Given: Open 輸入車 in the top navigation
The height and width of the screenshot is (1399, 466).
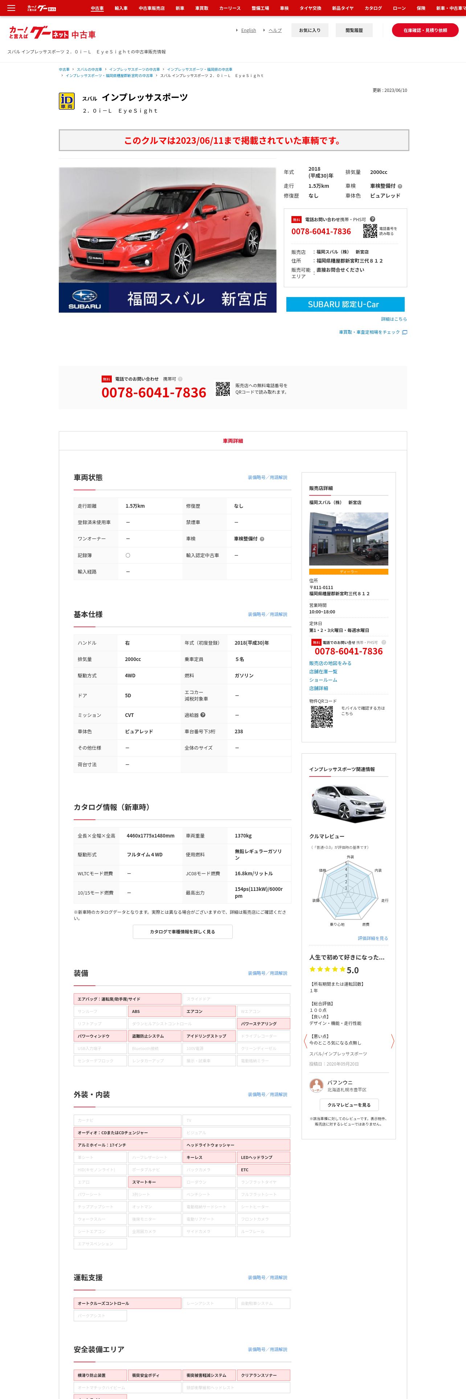Looking at the screenshot, I should pyautogui.click(x=121, y=8).
